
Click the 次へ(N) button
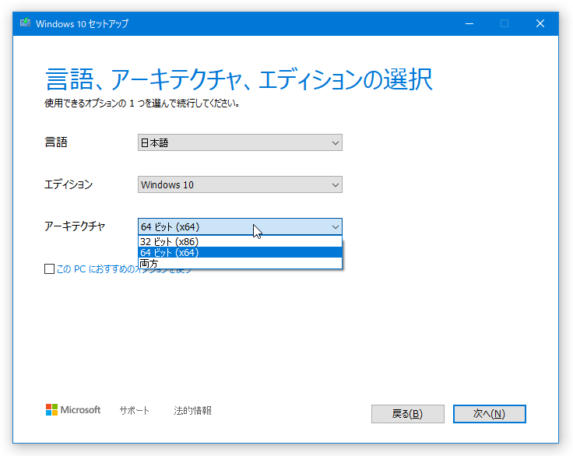[490, 414]
